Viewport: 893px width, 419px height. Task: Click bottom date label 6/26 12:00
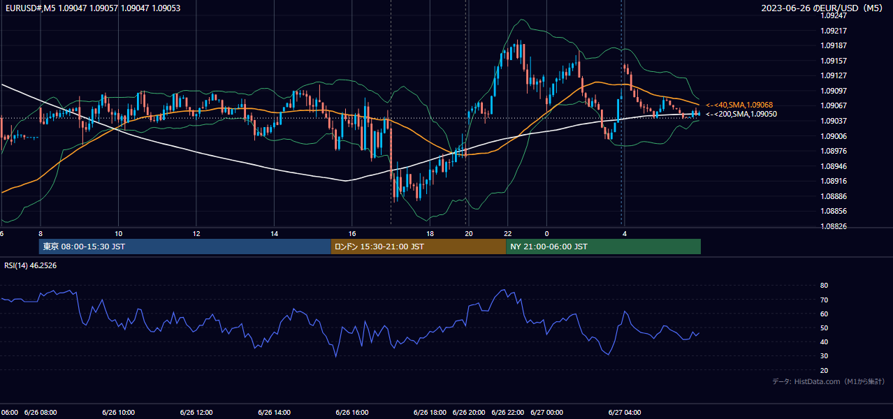coord(196,413)
